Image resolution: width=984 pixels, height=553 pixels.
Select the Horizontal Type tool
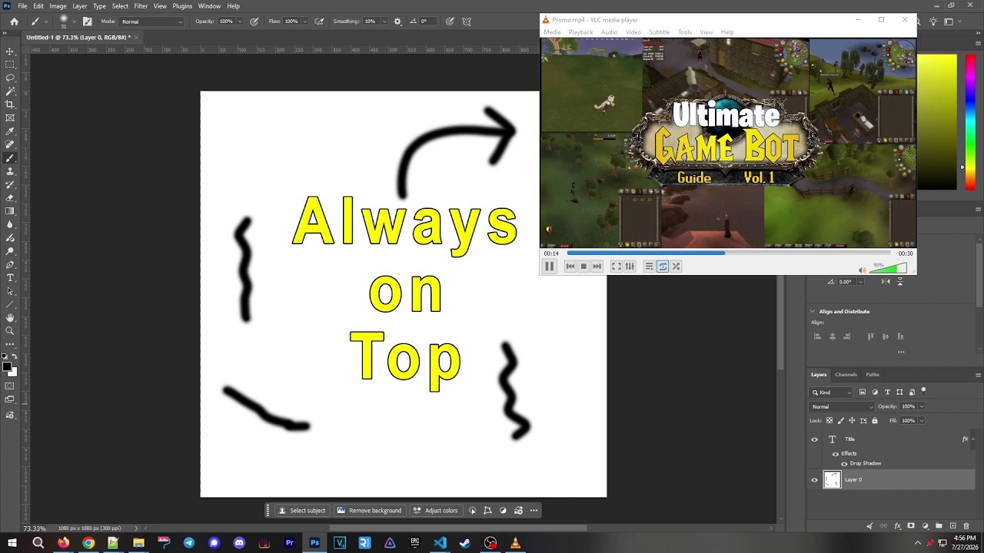pyautogui.click(x=10, y=277)
